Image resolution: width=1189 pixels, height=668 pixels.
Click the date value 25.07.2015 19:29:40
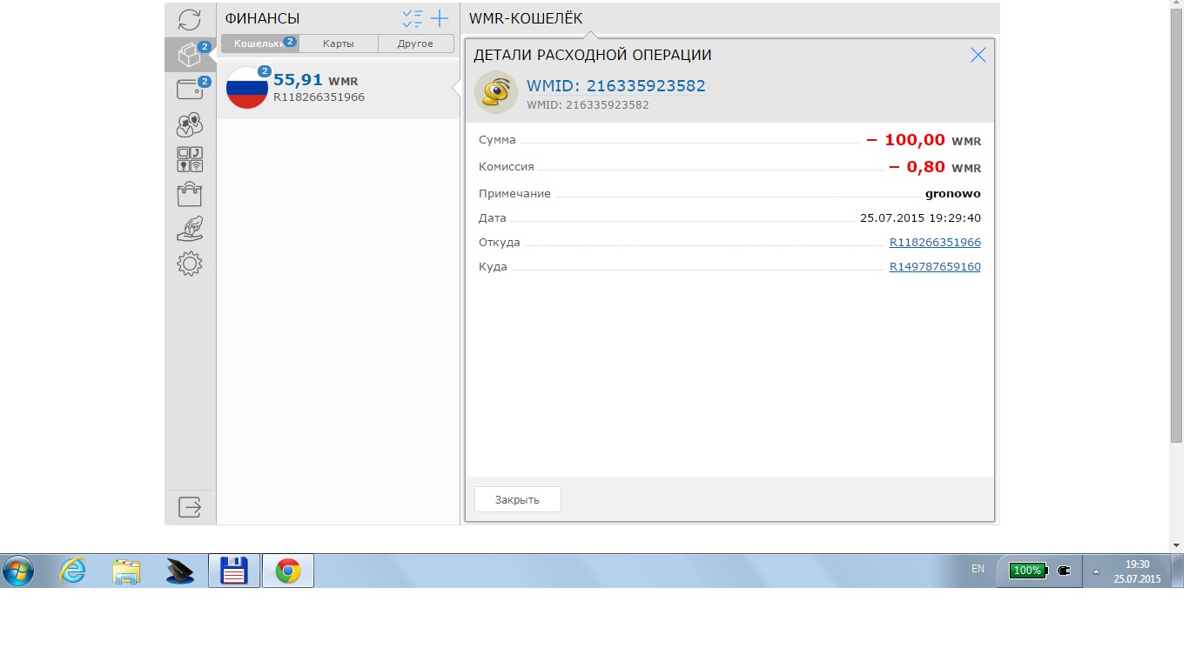click(x=920, y=218)
